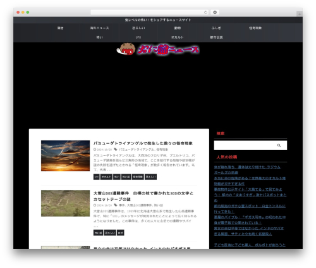Click the clock date icon of 大雪山SOS article
This screenshot has height=268, width=316.
95,205
